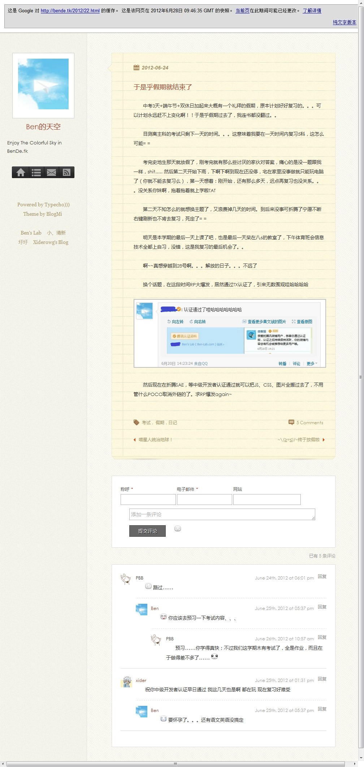Click the 考试 tag
This screenshot has height=767, width=364.
point(146,422)
